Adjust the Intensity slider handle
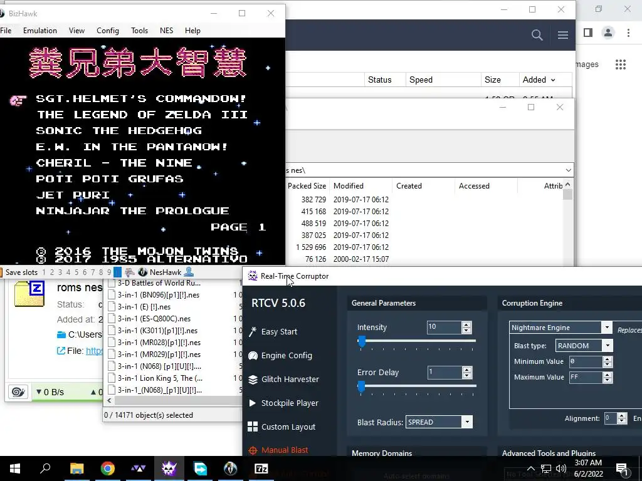This screenshot has height=481, width=642. pyautogui.click(x=362, y=341)
